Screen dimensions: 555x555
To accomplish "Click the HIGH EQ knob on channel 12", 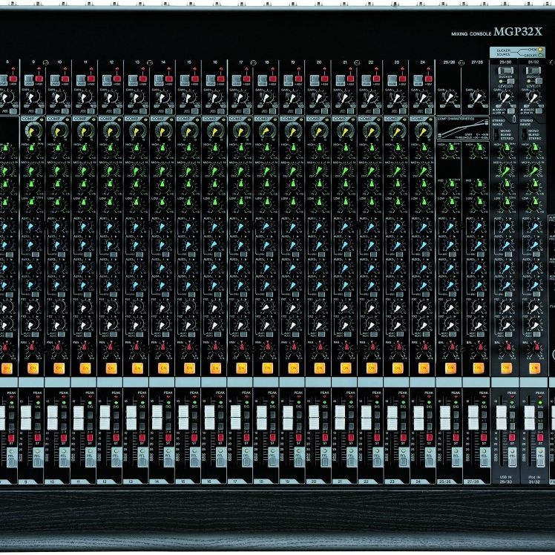I will point(111,148).
